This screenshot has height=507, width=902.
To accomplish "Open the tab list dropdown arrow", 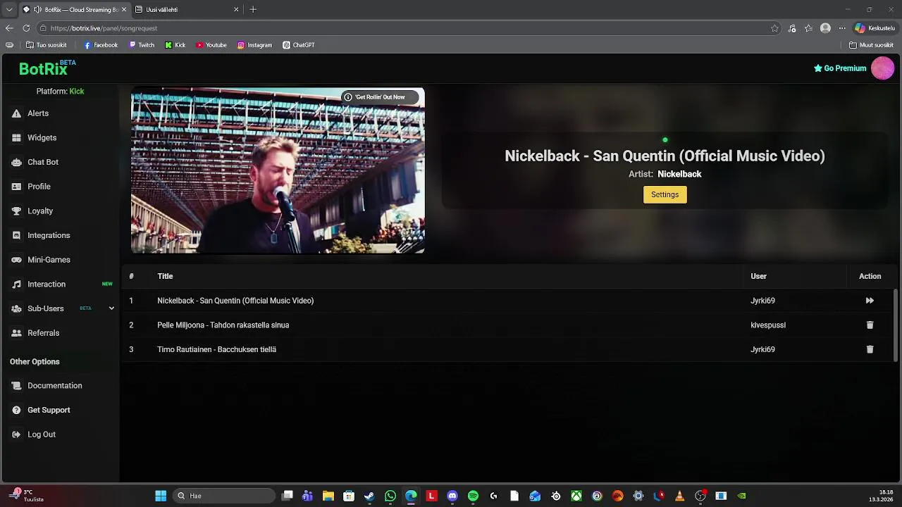I will coord(9,10).
